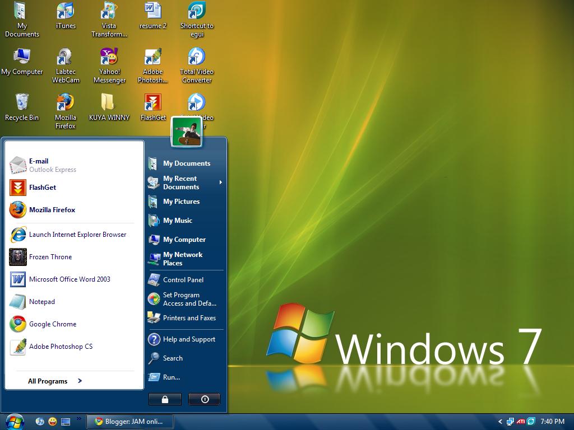Viewport: 574px width, 430px height.
Task: Open the Vista Transformation desktop icon
Action: pyautogui.click(x=109, y=20)
